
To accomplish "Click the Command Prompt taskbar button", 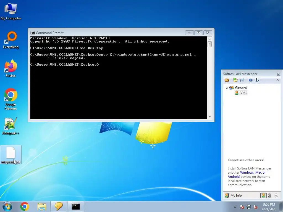I will 76,206.
